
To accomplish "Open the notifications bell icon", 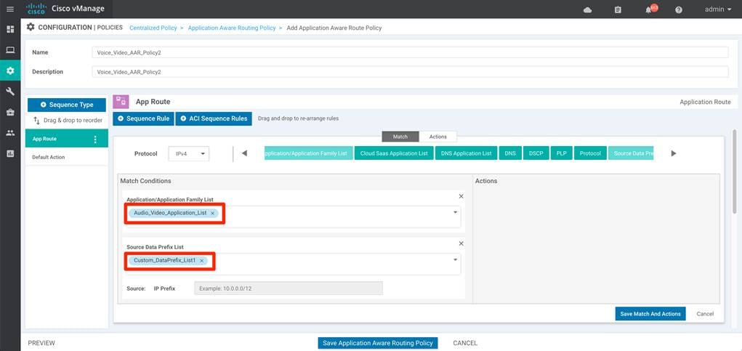I will 650,9.
